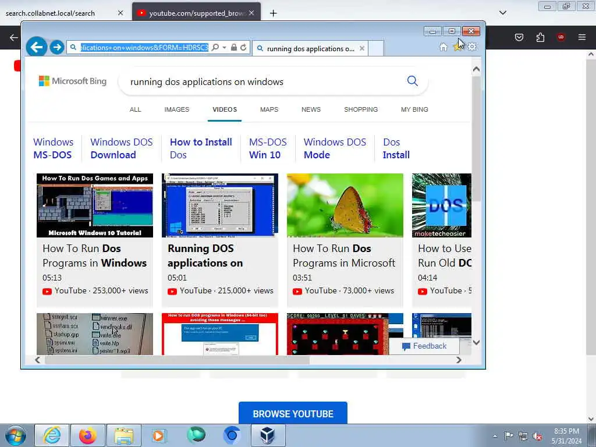The image size is (596, 447).
Task: Switch to the ALL results tab
Action: [x=135, y=109]
